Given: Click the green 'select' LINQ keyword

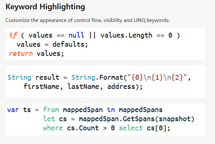Looking at the screenshot, I should click(131, 128).
